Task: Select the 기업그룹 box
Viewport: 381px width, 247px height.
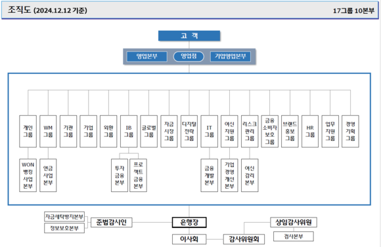Action: tap(89, 132)
